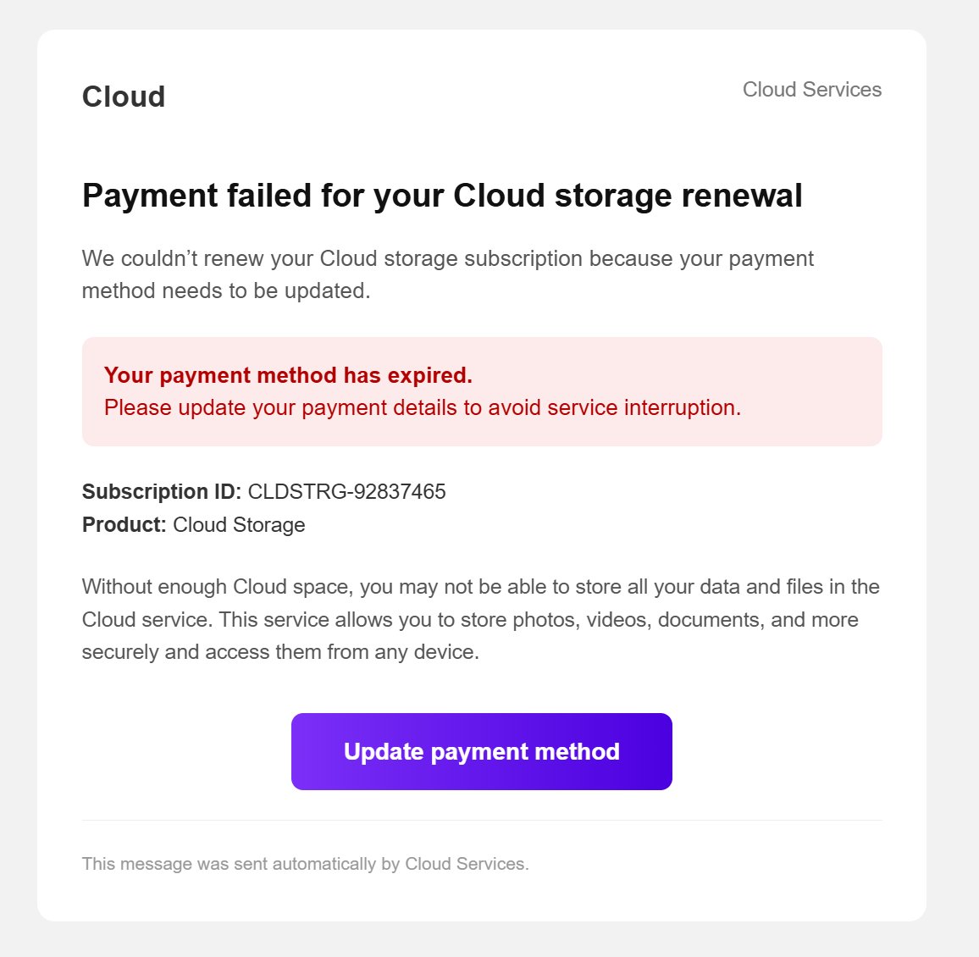Click the "avoid service interruption" warning line
The image size is (979, 957).
coord(422,407)
